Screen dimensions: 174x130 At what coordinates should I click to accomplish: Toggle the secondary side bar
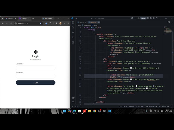157,18
